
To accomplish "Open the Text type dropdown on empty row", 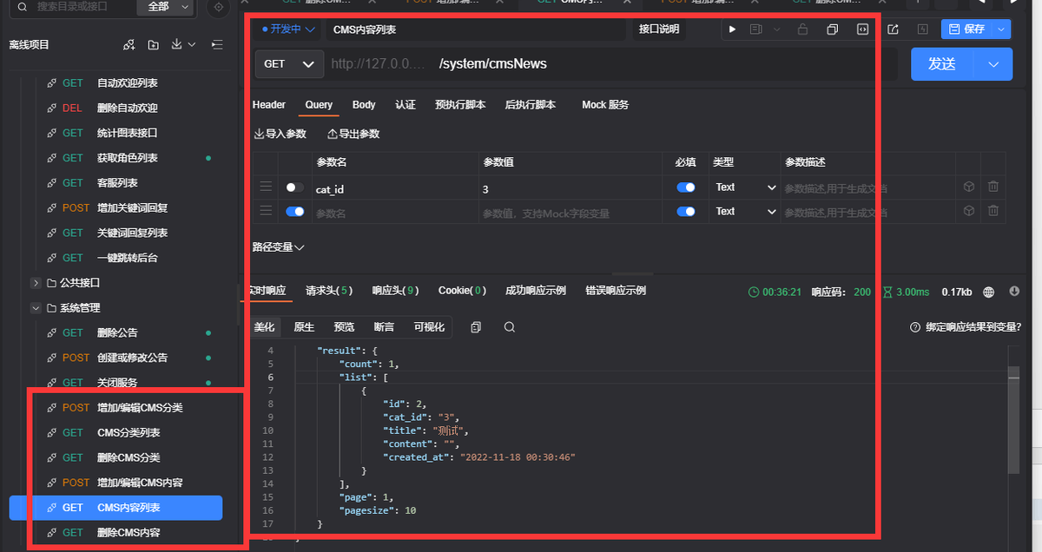I will 745,211.
